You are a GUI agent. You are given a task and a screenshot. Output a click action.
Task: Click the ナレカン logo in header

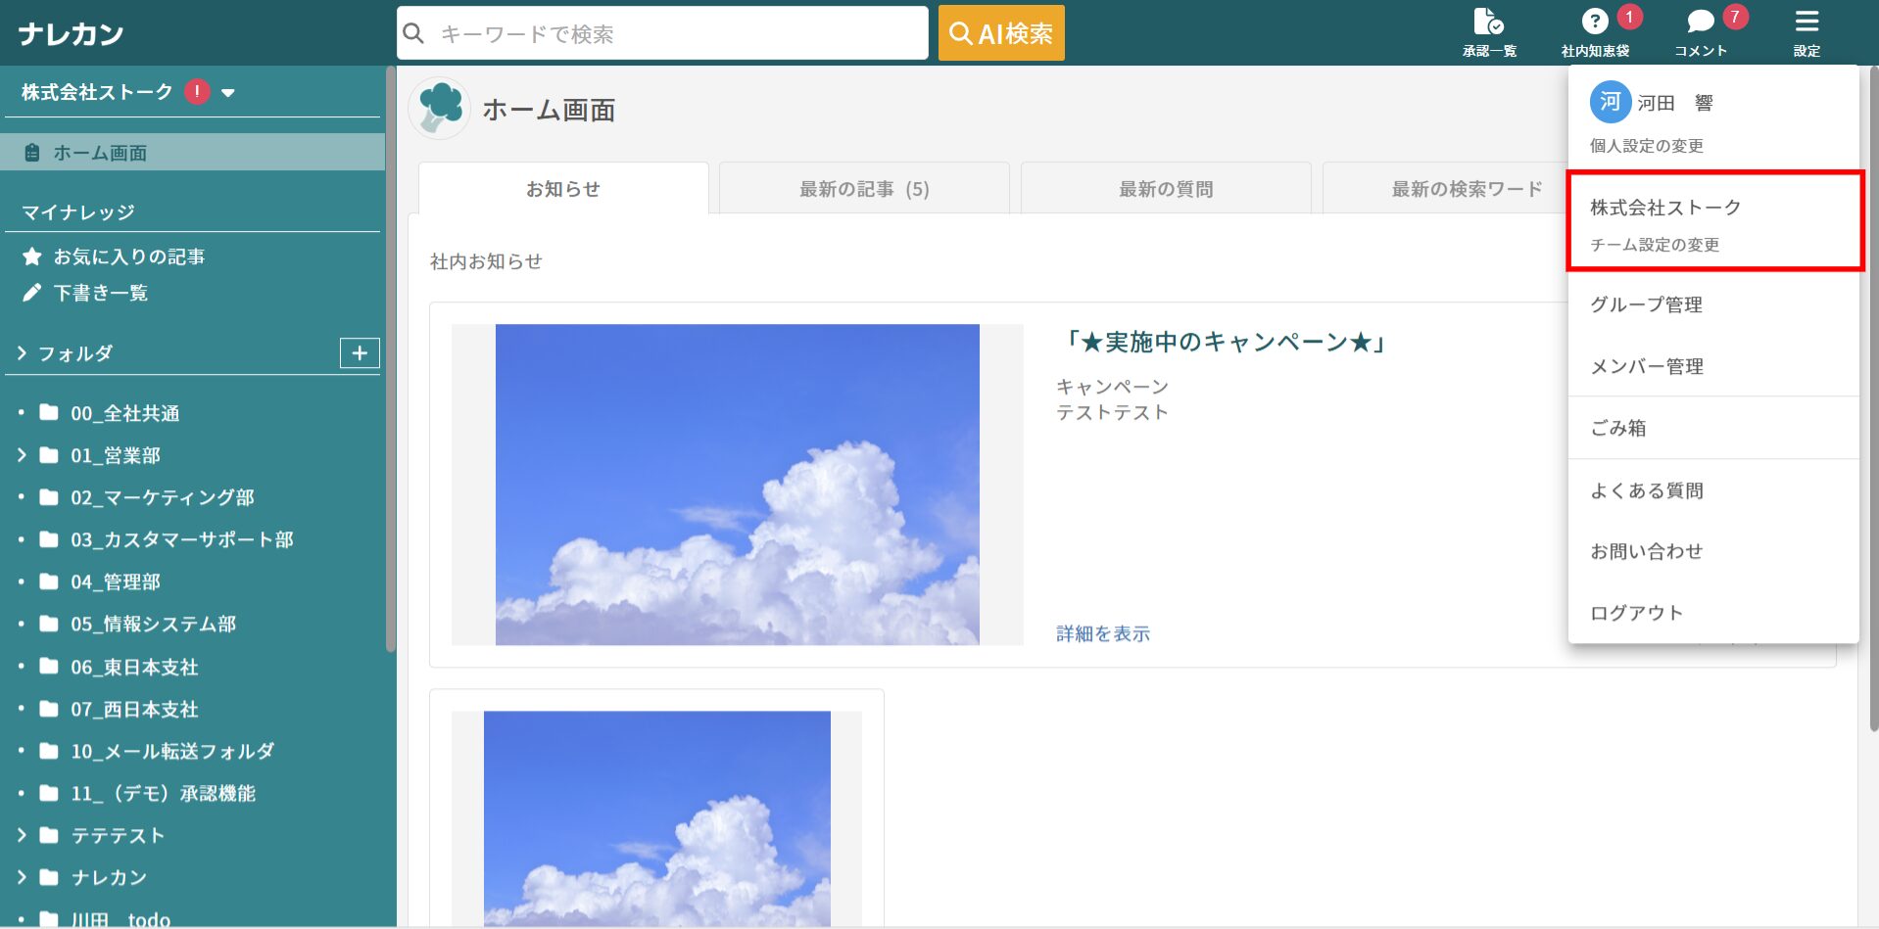pos(71,34)
